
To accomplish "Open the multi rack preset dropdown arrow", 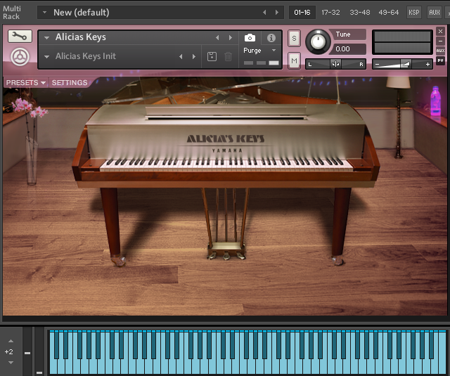I will point(44,13).
